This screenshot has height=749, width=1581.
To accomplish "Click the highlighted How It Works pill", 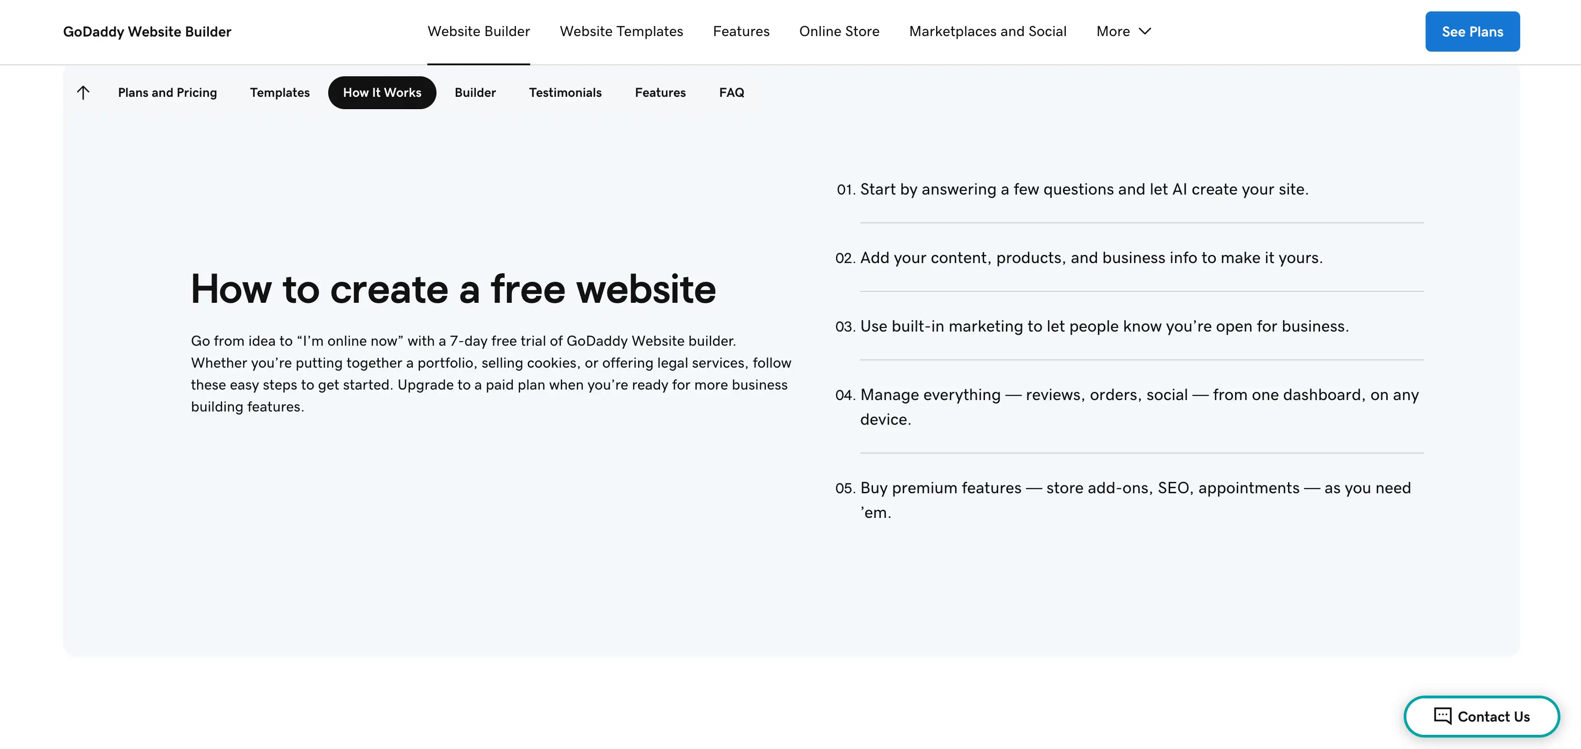I will 382,93.
